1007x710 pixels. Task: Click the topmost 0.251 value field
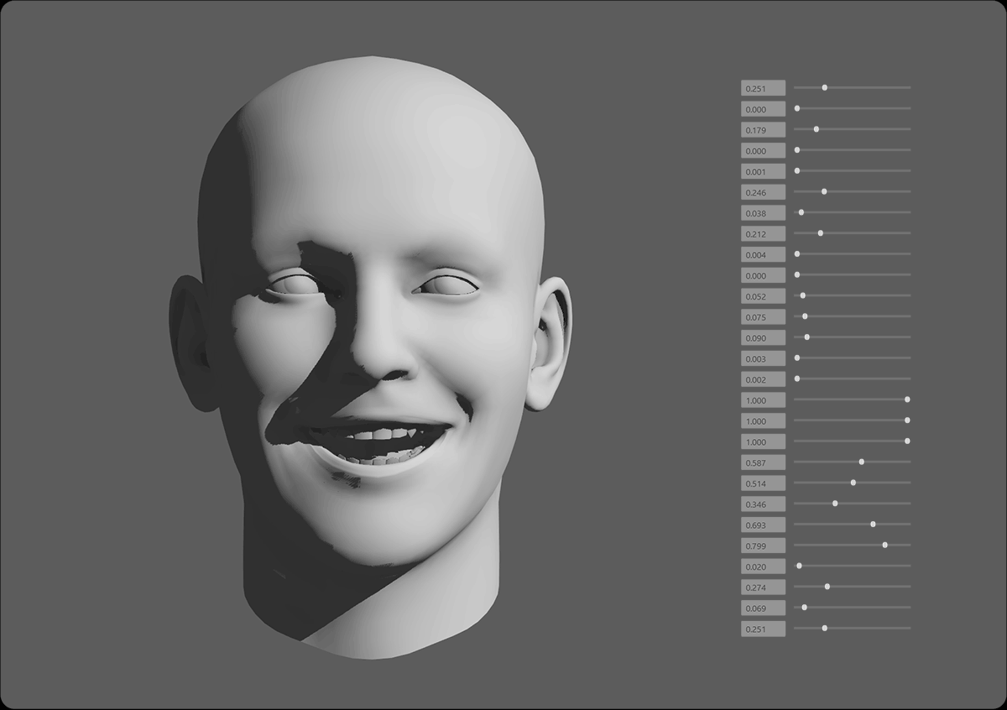pos(763,88)
